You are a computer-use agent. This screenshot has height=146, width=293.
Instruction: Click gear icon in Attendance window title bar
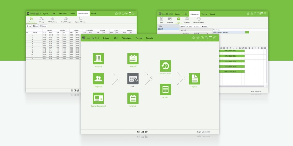[252, 14]
